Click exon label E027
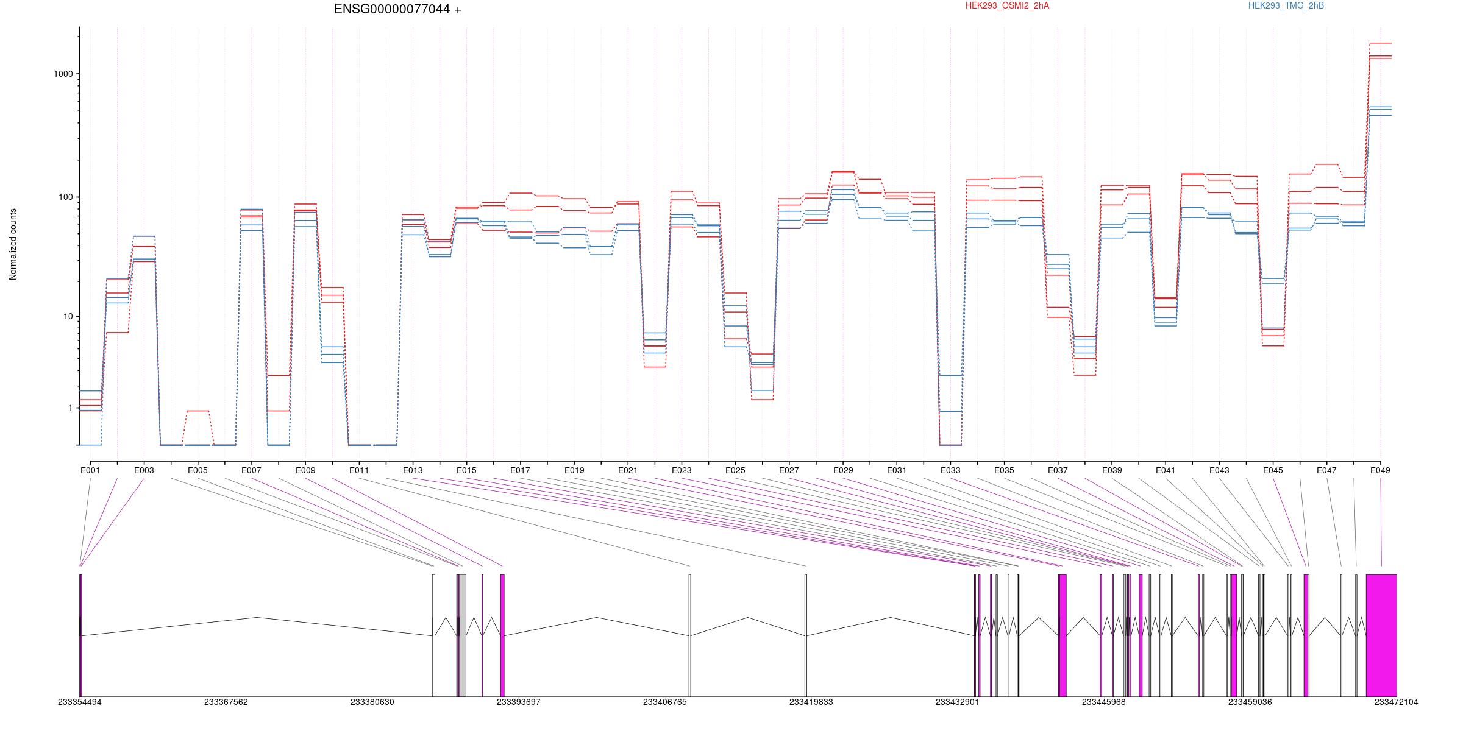The height and width of the screenshot is (731, 1463). click(x=789, y=470)
